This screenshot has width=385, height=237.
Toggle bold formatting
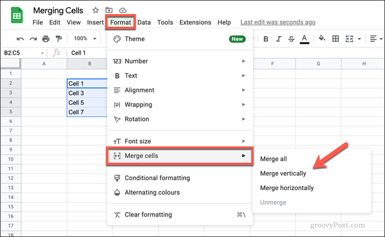266,39
